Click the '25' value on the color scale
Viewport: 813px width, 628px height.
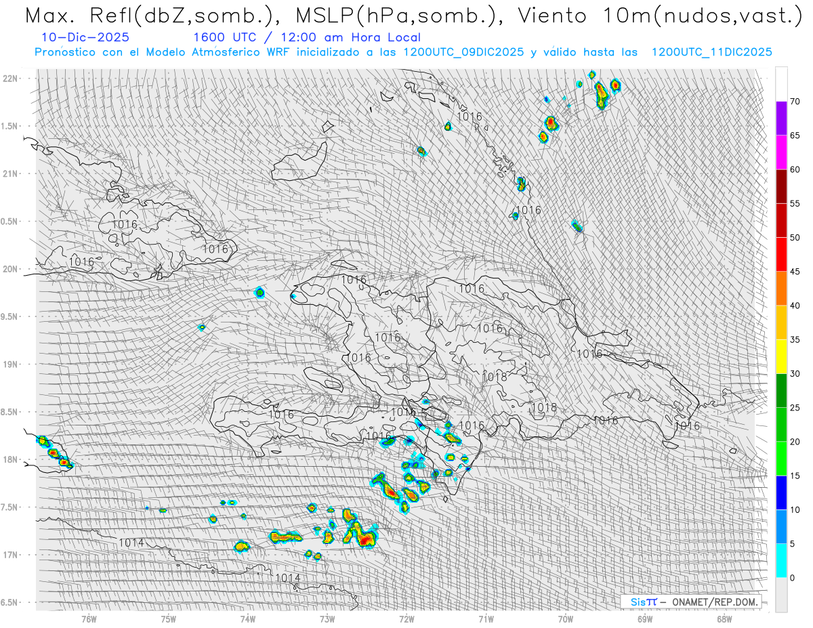(795, 407)
